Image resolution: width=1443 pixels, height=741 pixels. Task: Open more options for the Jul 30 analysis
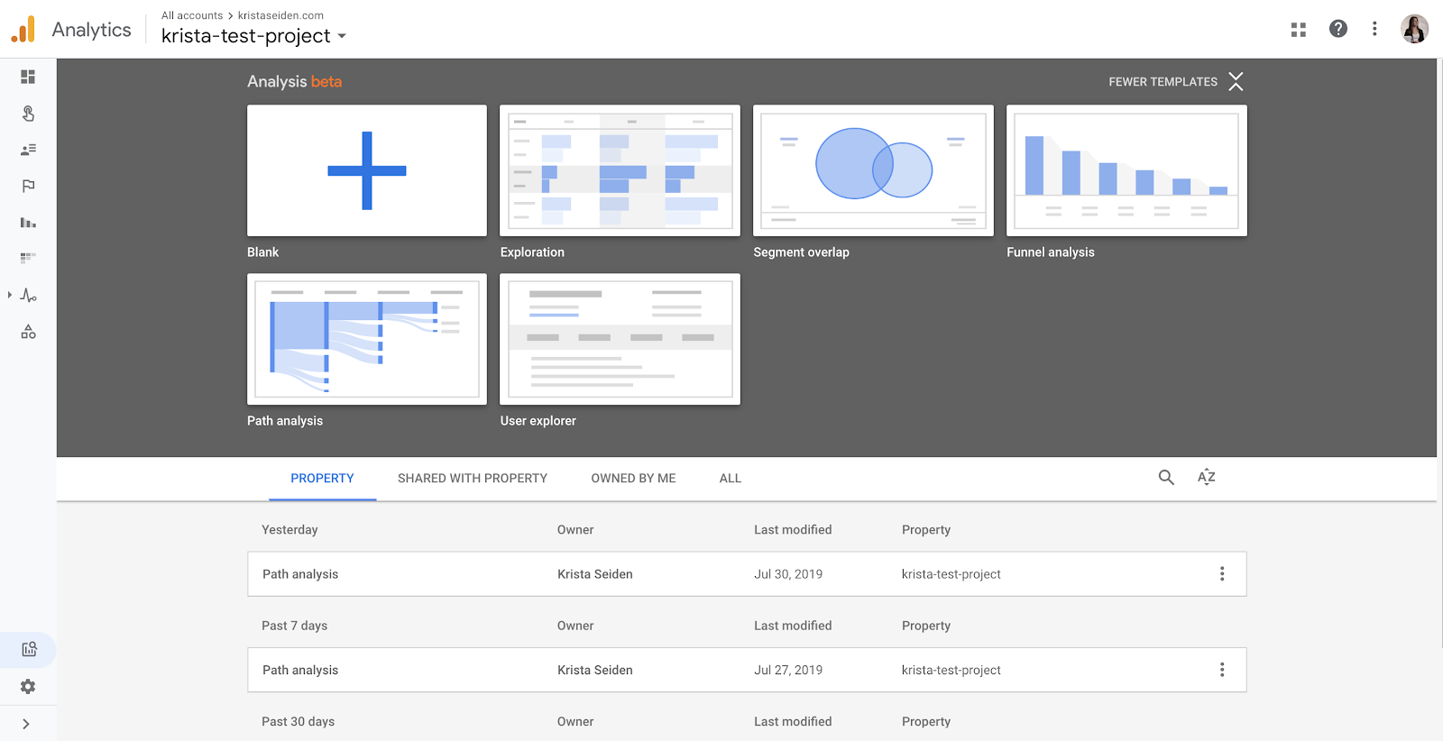[x=1222, y=574]
